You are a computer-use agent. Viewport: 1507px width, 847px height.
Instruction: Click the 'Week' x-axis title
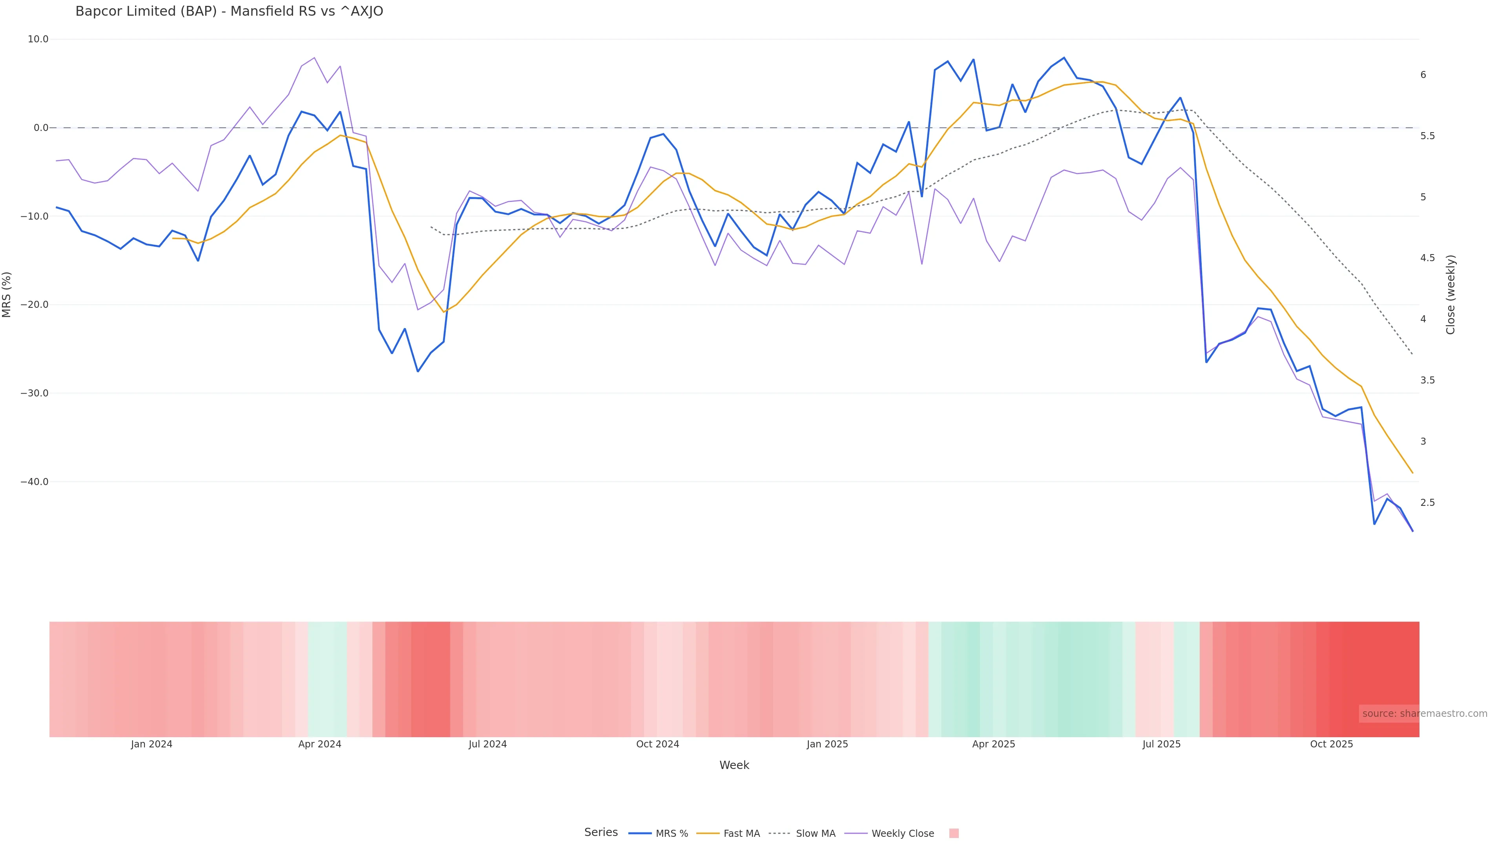click(734, 765)
